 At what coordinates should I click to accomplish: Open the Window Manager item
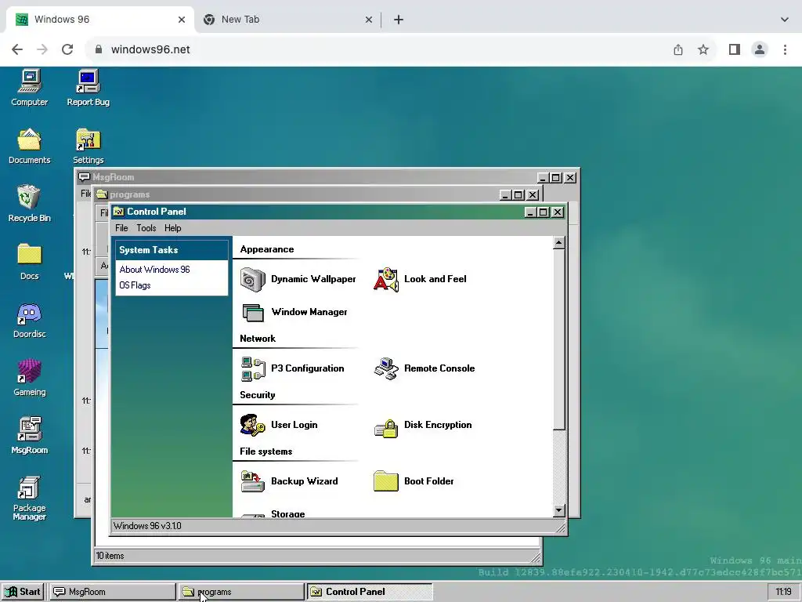[294, 312]
